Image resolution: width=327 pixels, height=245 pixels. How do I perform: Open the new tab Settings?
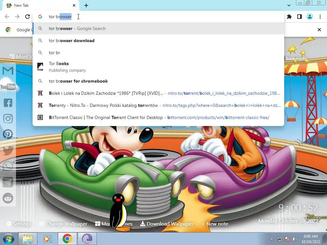click(19, 224)
